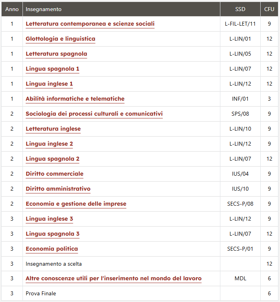Select the Lingua inglese 3 link
Screen dimensions: 280x302
(x=49, y=219)
